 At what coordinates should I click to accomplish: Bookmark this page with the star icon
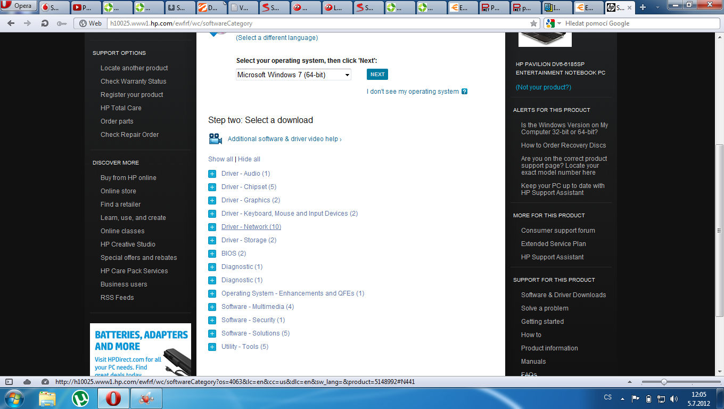coord(534,23)
